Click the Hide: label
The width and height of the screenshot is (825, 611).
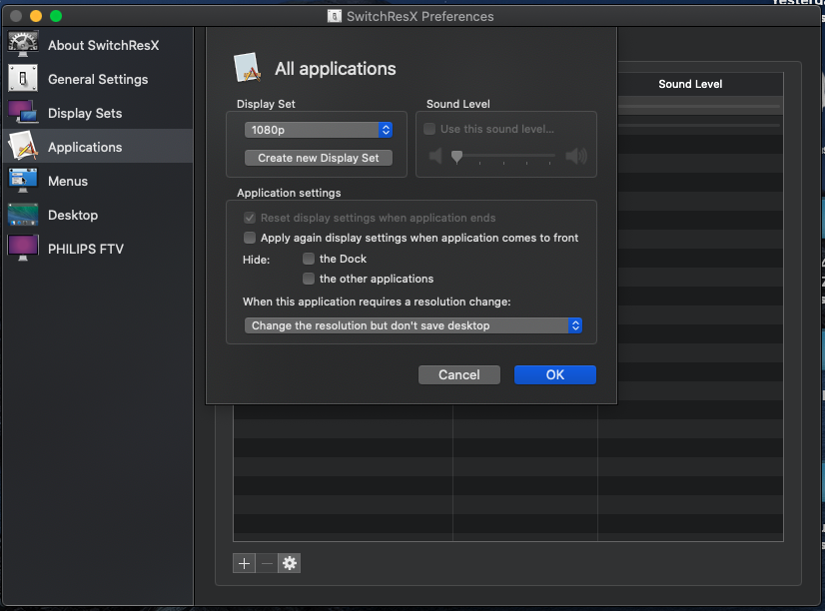(x=257, y=260)
